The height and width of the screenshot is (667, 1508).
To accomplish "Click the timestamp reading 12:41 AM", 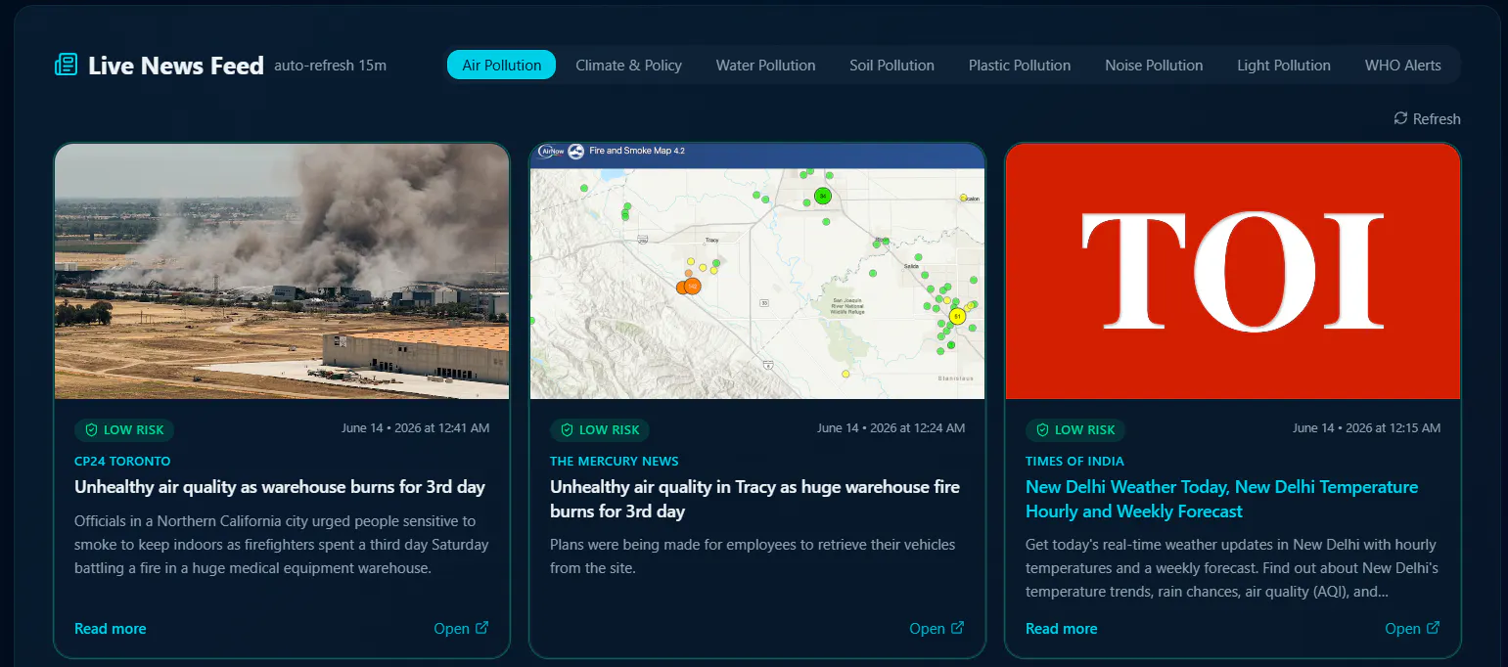I will click(x=415, y=427).
